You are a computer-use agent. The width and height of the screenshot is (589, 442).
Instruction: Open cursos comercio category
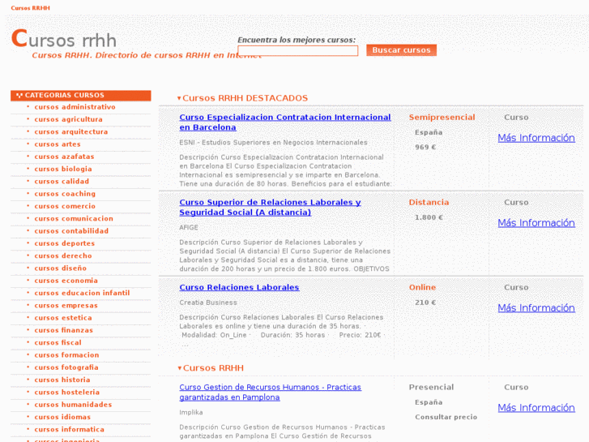(65, 207)
